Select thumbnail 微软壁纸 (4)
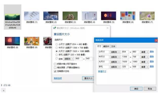 tap(89, 16)
